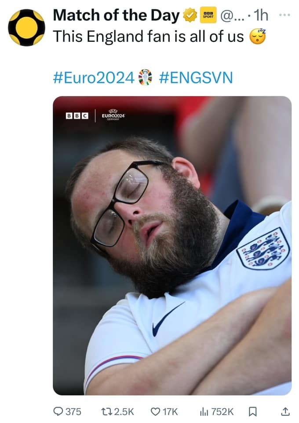This screenshot has height=423, width=299.
Task: Like the tweet with the heart icon
Action: click(x=156, y=412)
